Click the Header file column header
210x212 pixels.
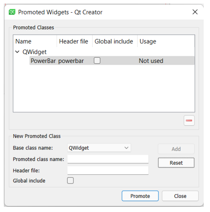pyautogui.click(x=74, y=41)
